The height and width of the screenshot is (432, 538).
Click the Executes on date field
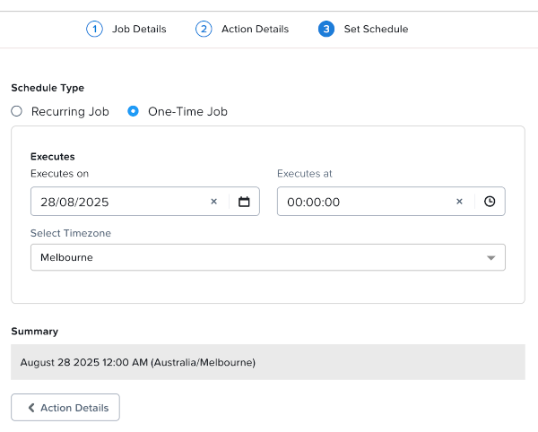[x=144, y=202]
